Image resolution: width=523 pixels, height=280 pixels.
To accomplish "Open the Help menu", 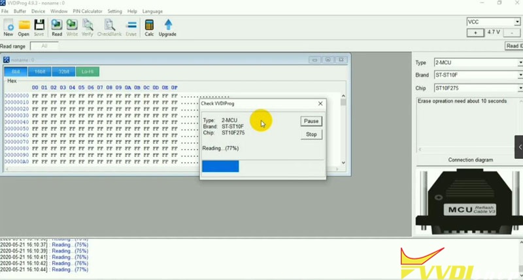I will [x=132, y=11].
